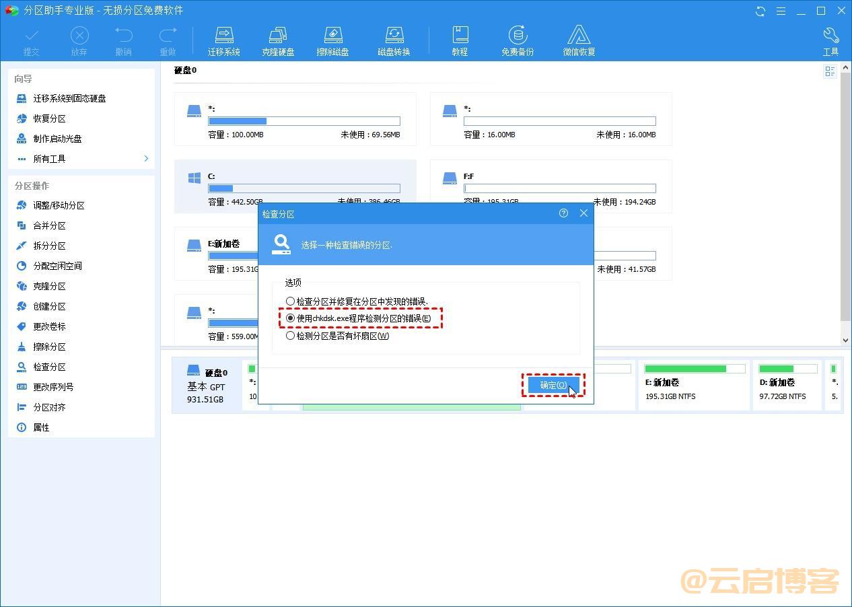Select the E:新加卷 partition card
The image size is (852, 607).
pos(216,254)
